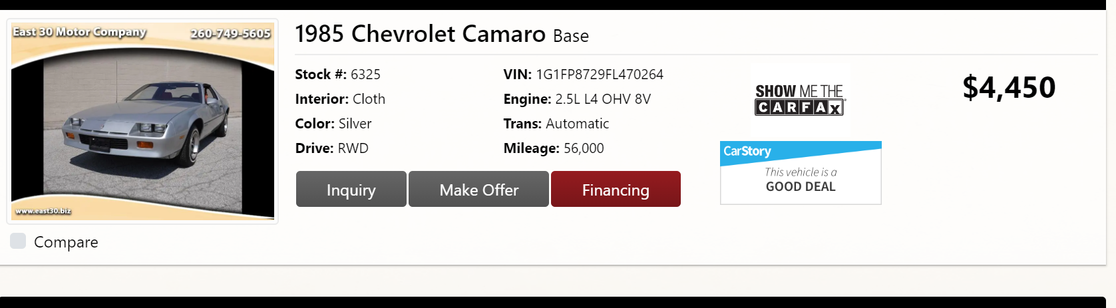This screenshot has width=1116, height=308.
Task: Open the Show Me the CARFAX report logo
Action: pos(799,100)
